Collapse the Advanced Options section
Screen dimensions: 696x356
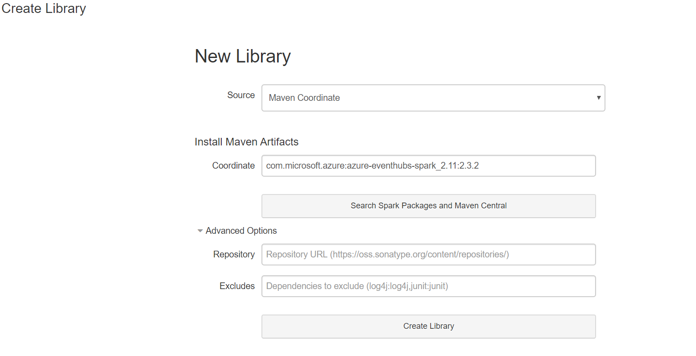(237, 231)
